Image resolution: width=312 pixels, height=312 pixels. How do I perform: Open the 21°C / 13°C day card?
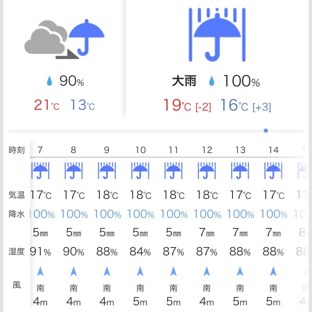point(64,59)
